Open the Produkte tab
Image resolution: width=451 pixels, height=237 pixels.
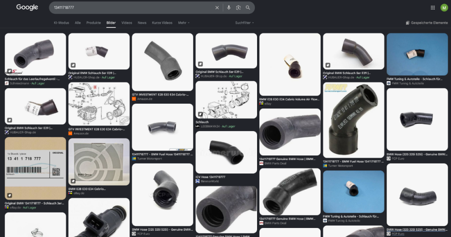tap(93, 23)
